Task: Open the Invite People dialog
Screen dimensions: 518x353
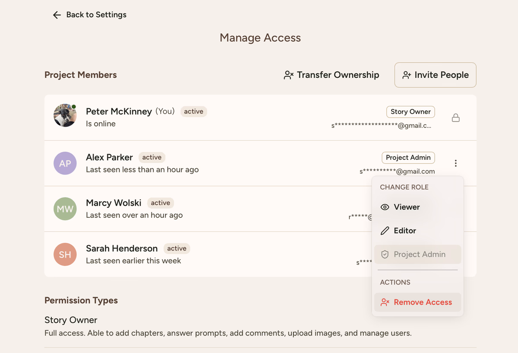Action: point(435,75)
